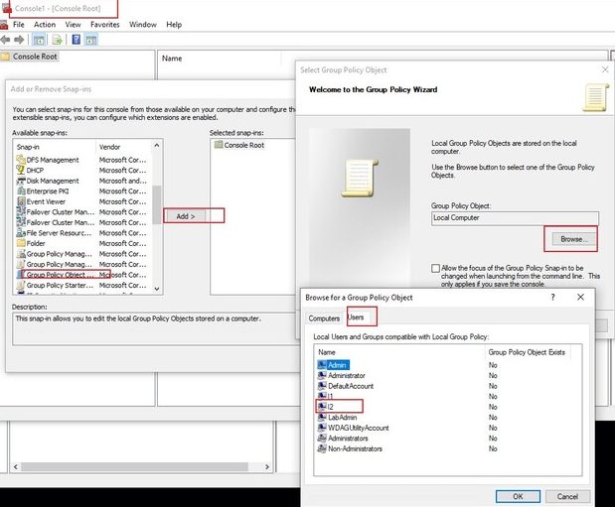Open the Action menu
The image size is (615, 507).
click(45, 24)
